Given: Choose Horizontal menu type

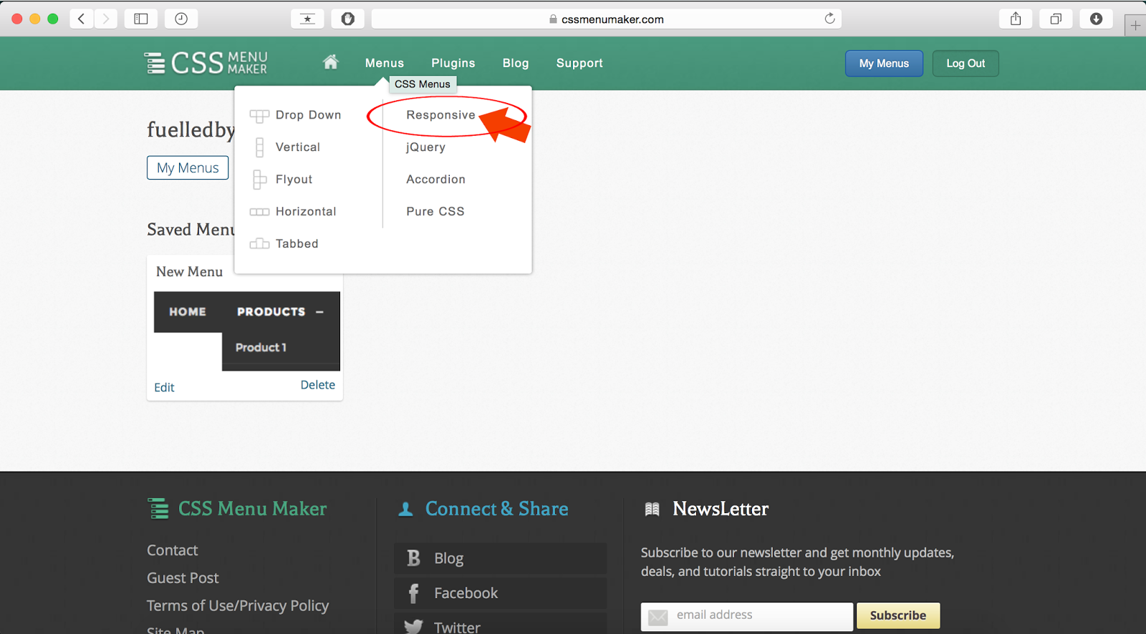Looking at the screenshot, I should pyautogui.click(x=306, y=212).
